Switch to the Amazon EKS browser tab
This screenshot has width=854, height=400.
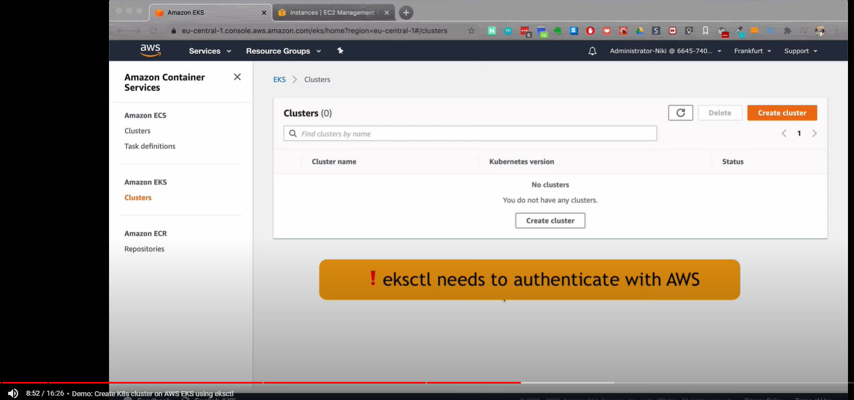pos(210,13)
